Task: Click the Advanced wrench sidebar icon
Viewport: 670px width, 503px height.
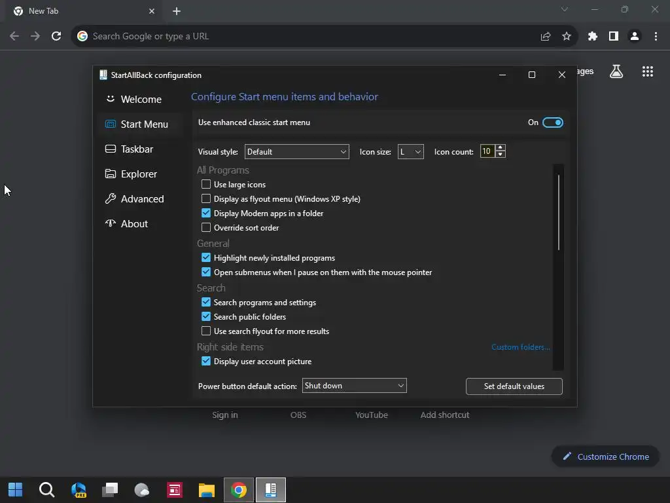Action: (110, 198)
